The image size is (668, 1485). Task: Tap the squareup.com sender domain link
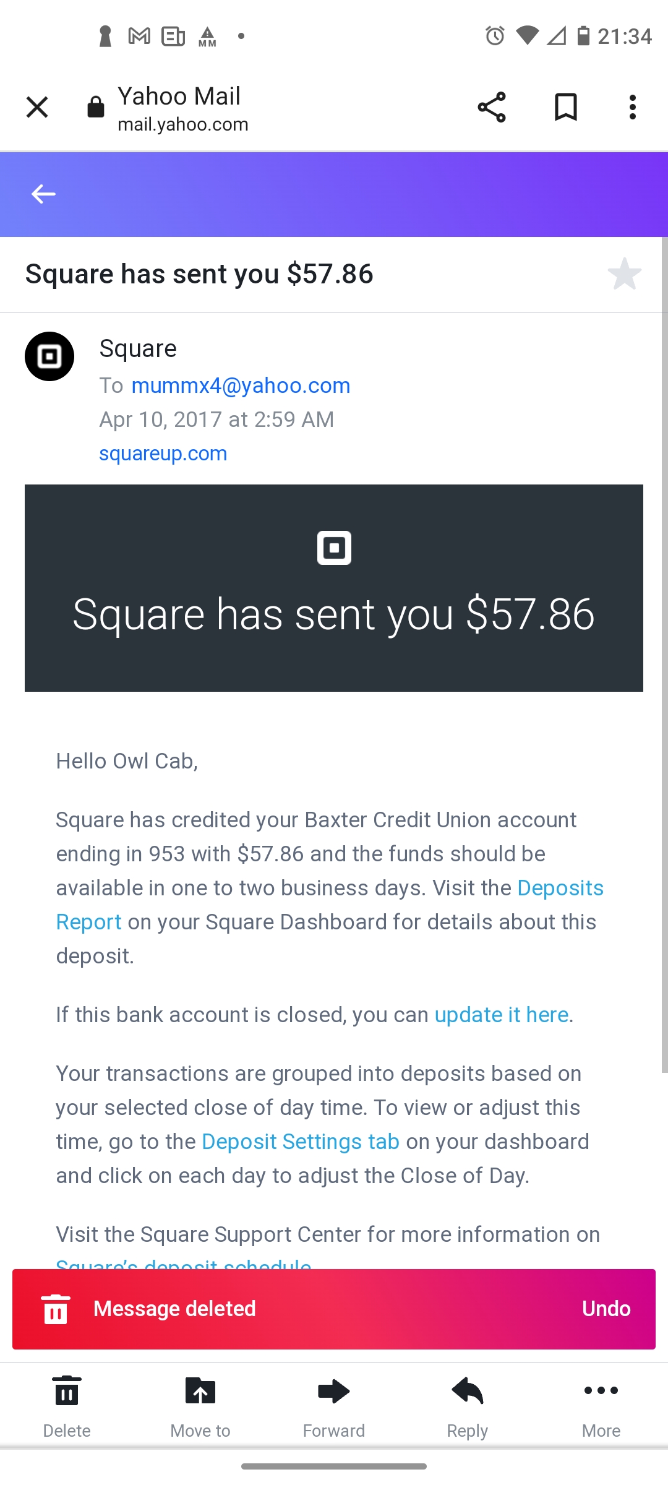[163, 454]
